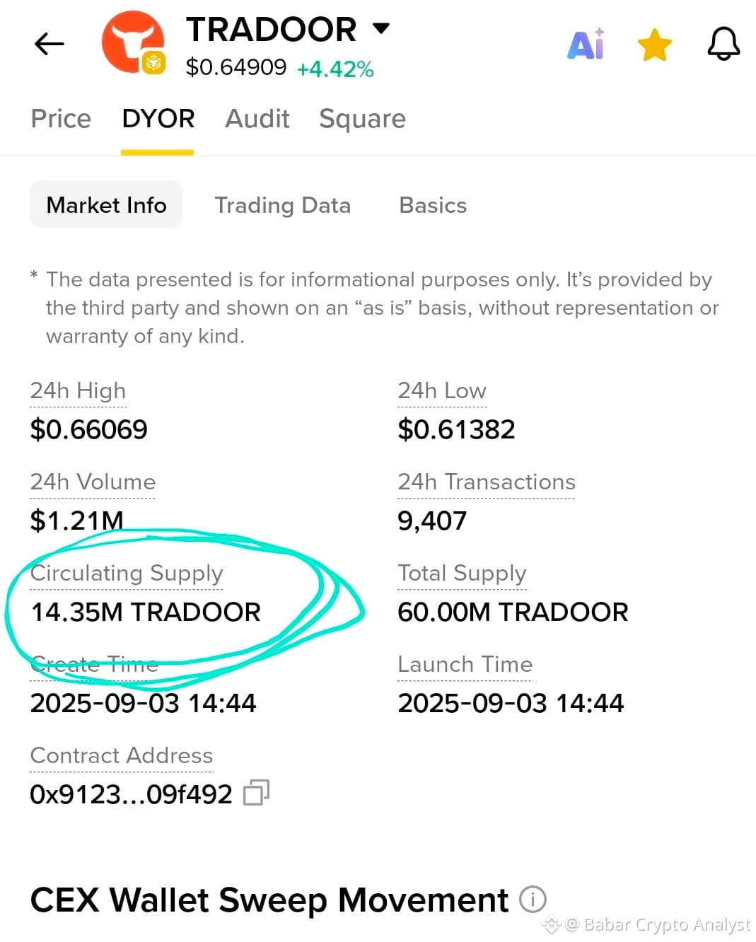Image resolution: width=756 pixels, height=942 pixels.
Task: Show CEX Wallet Sweep Movement info icon
Action: point(533,900)
